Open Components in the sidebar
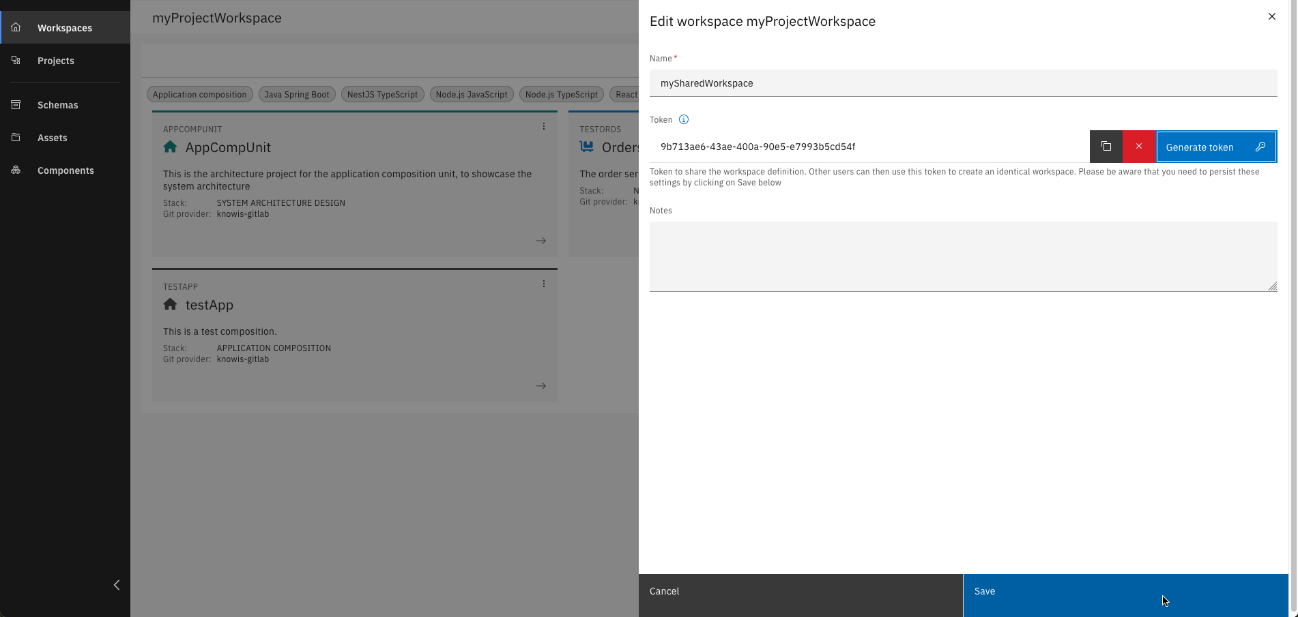This screenshot has height=617, width=1298. (x=66, y=170)
